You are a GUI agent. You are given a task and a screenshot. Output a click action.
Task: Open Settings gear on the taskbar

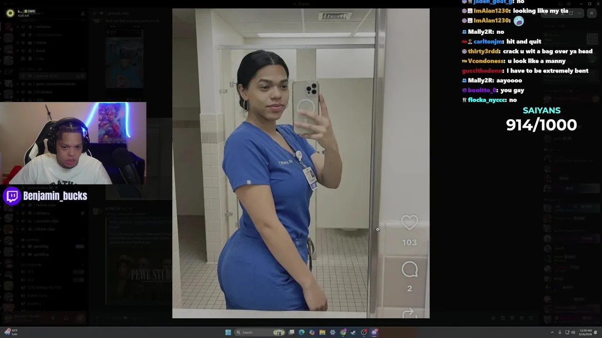[x=333, y=332]
